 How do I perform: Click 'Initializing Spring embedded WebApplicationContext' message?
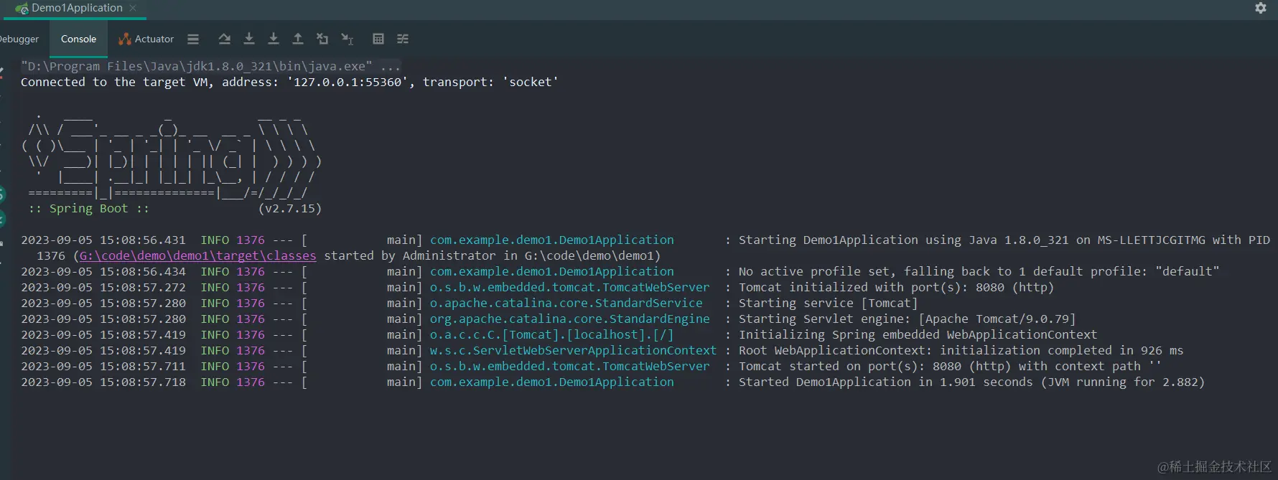tap(918, 334)
